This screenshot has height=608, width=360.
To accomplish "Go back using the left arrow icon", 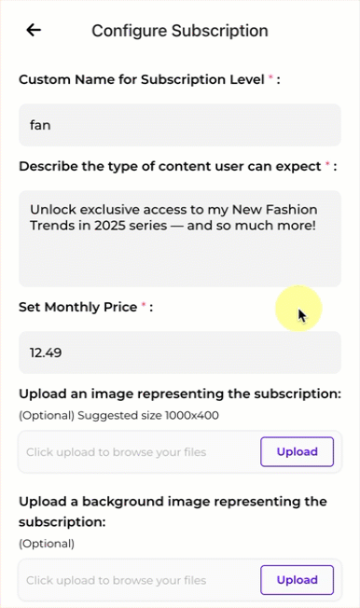I will (x=34, y=30).
